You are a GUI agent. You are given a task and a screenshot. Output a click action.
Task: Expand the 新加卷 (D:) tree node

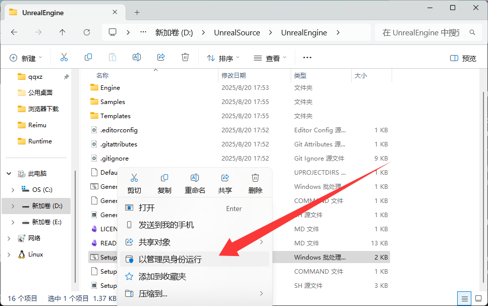[x=13, y=206]
